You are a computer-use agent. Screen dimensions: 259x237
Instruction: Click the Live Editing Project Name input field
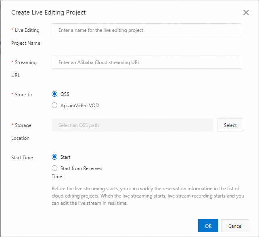(146, 30)
